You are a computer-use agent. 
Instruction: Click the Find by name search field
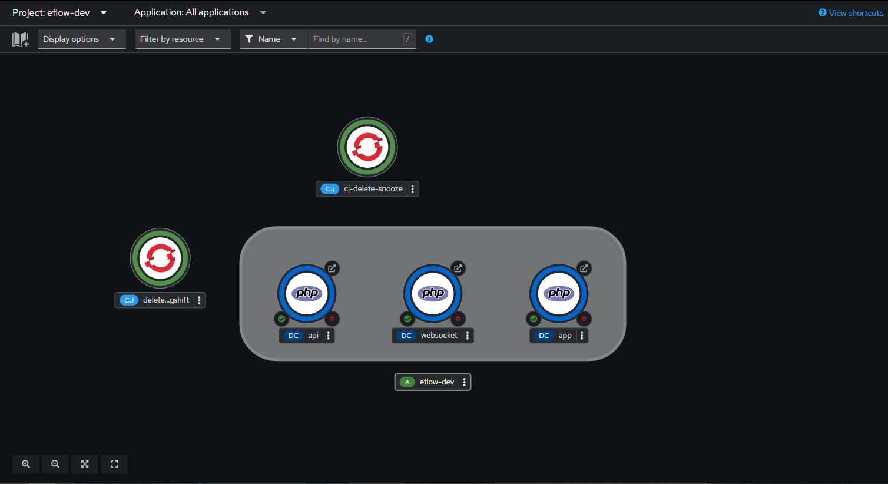pos(362,39)
